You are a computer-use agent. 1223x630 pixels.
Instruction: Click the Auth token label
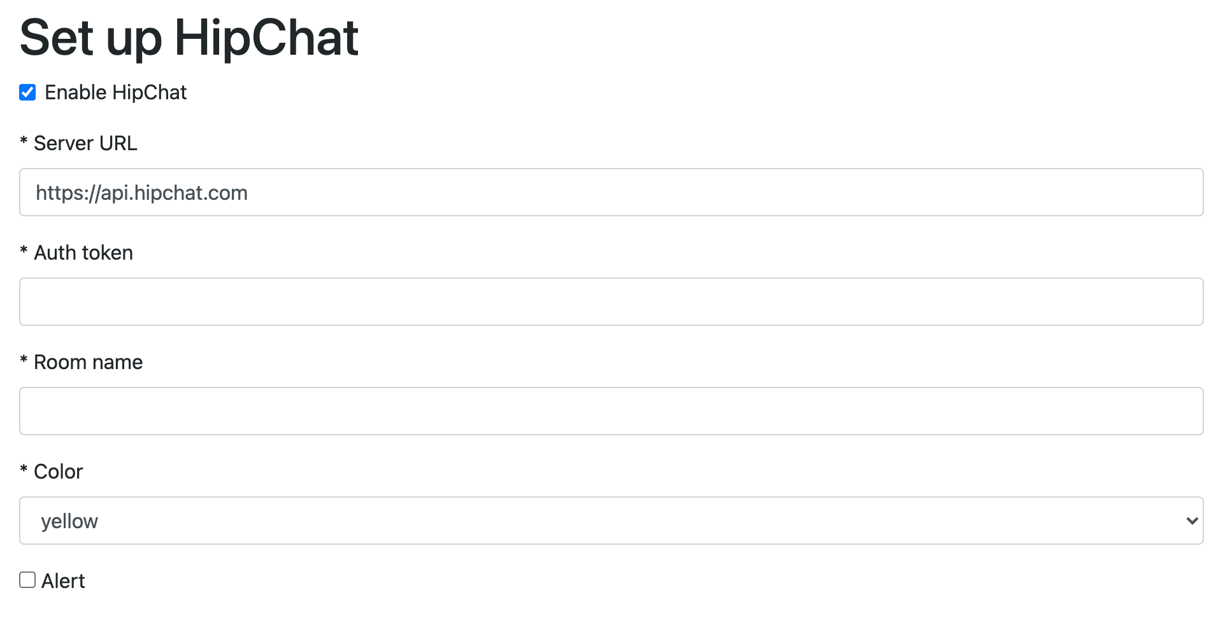click(76, 252)
